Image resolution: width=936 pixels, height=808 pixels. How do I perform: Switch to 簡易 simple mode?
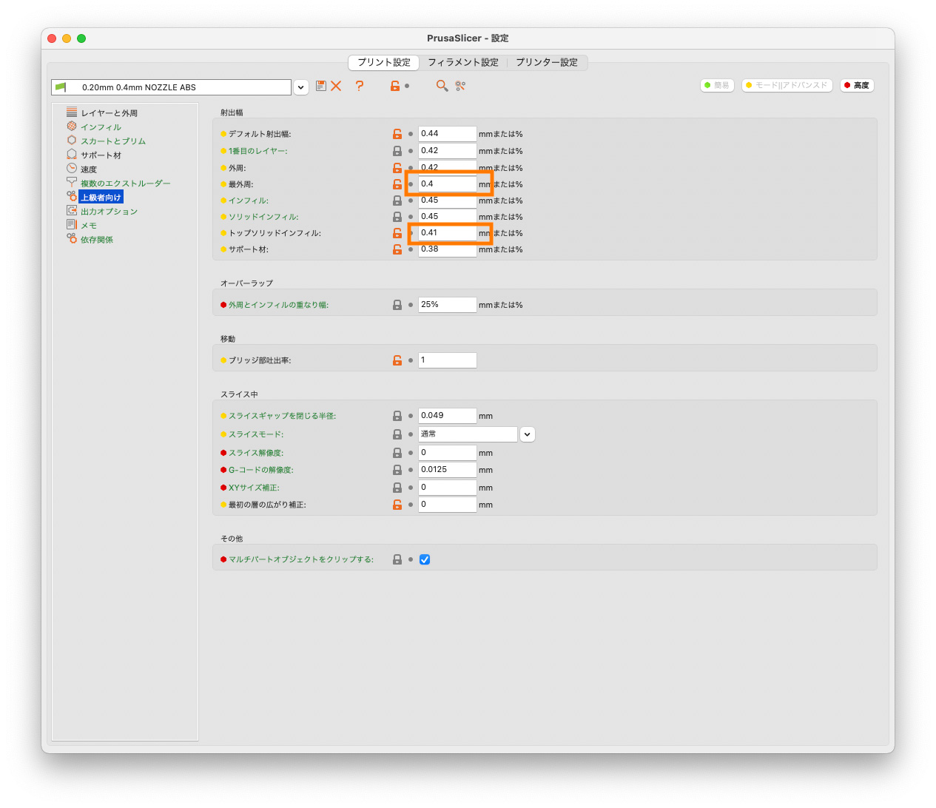pyautogui.click(x=717, y=86)
